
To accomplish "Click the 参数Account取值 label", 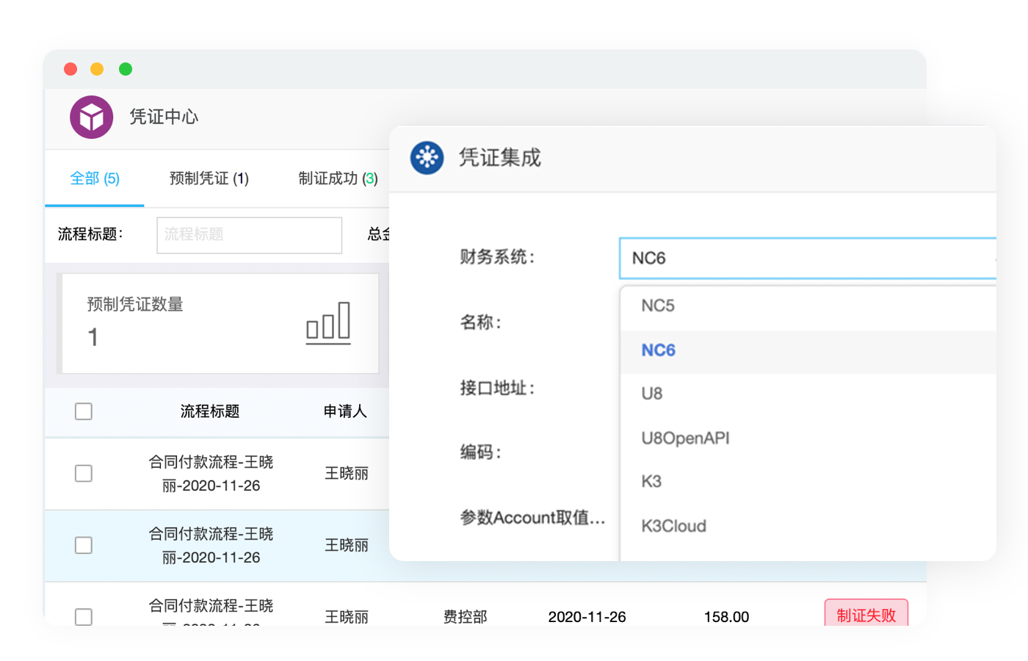I will tap(532, 518).
